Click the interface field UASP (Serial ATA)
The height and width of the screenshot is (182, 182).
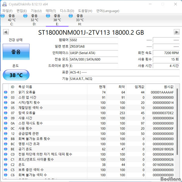94,53
